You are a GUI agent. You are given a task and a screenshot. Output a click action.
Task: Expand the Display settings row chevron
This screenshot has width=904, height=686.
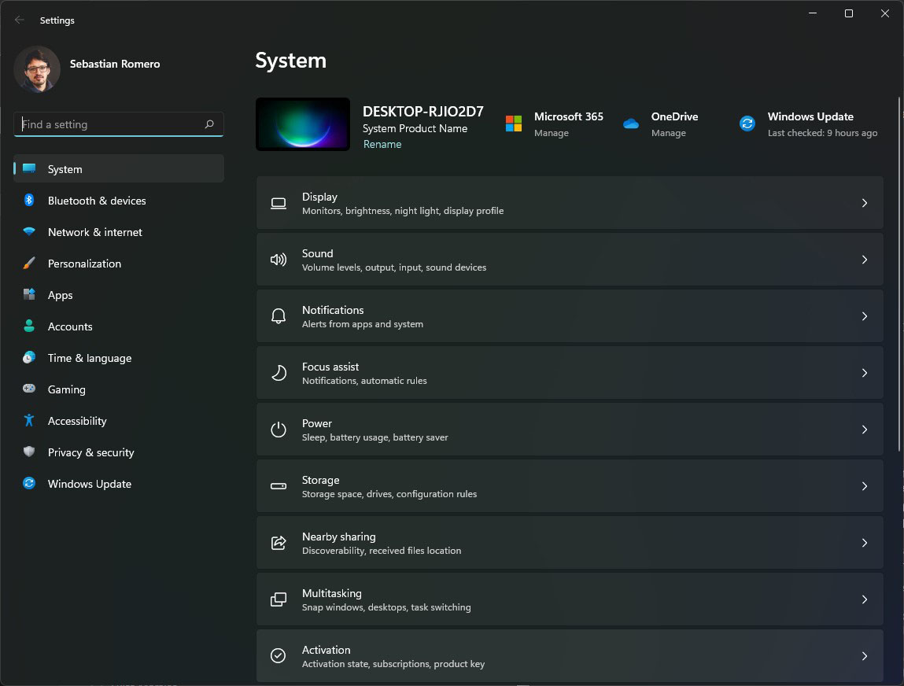point(864,203)
